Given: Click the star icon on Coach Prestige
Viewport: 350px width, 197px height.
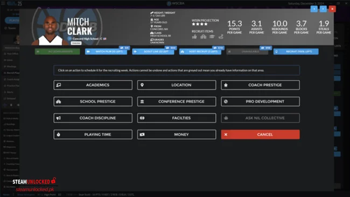Looking at the screenshot, I should coord(226,85).
